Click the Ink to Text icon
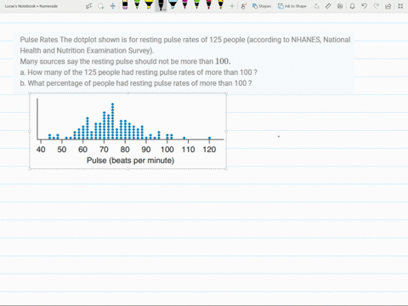Screen dimensions: 408x306 (x=316, y=6)
